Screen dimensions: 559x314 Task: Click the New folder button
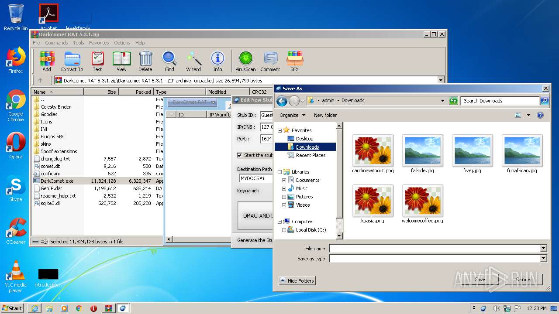pyautogui.click(x=325, y=115)
